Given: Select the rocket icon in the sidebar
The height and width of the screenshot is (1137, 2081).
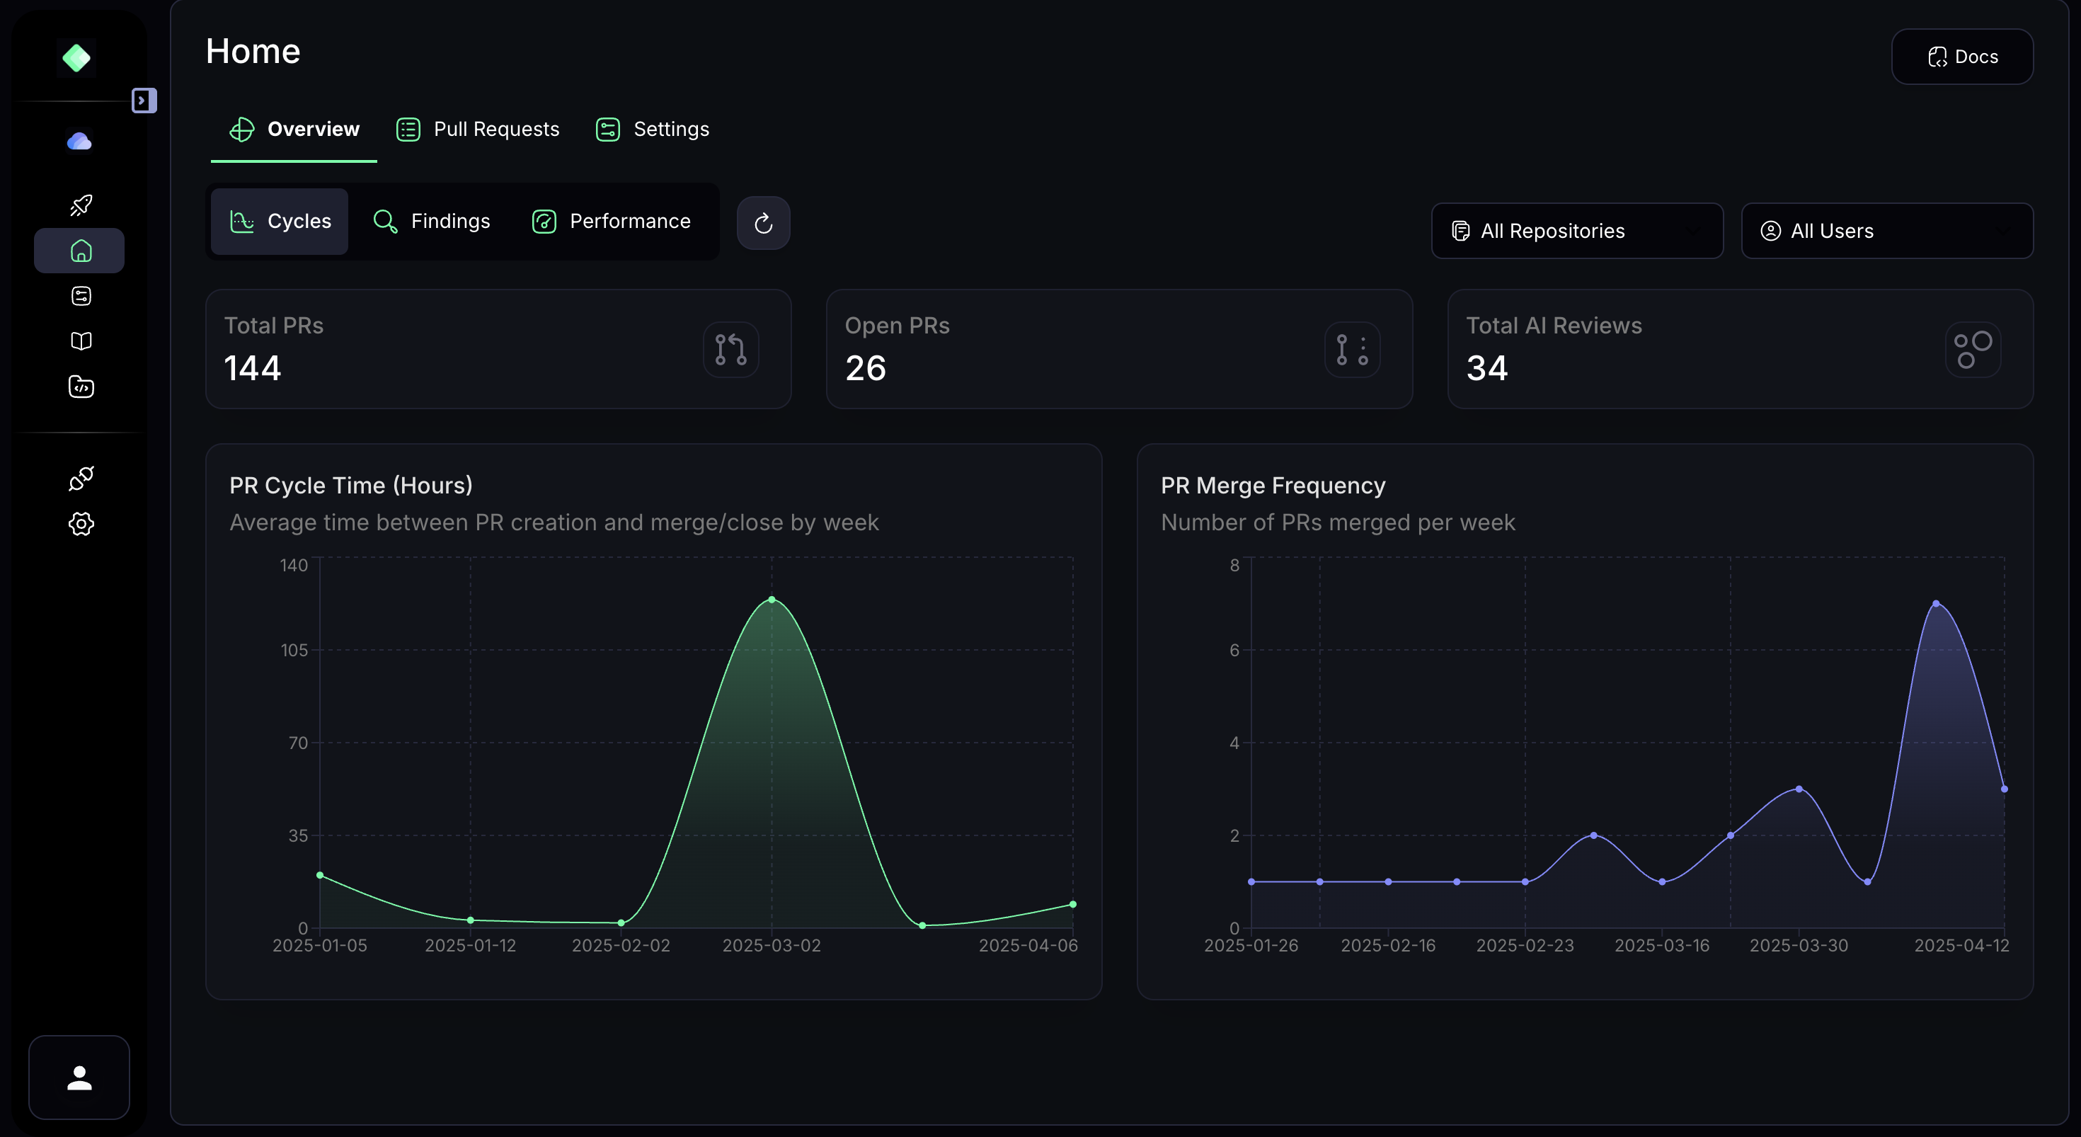Looking at the screenshot, I should click(80, 205).
